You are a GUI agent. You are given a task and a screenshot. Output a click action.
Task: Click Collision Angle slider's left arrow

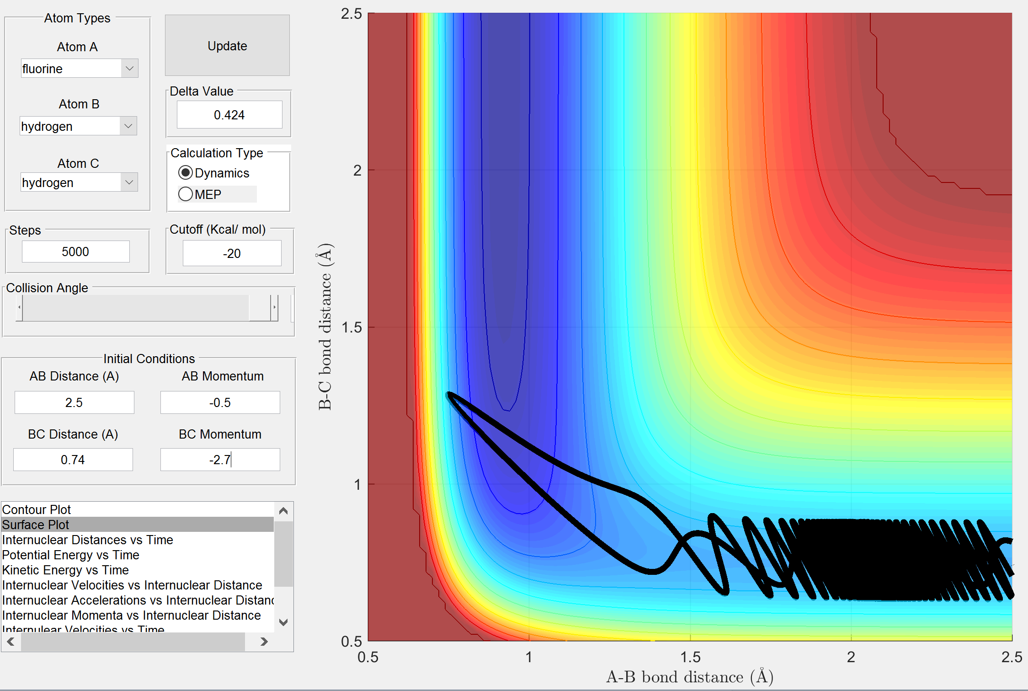19,307
